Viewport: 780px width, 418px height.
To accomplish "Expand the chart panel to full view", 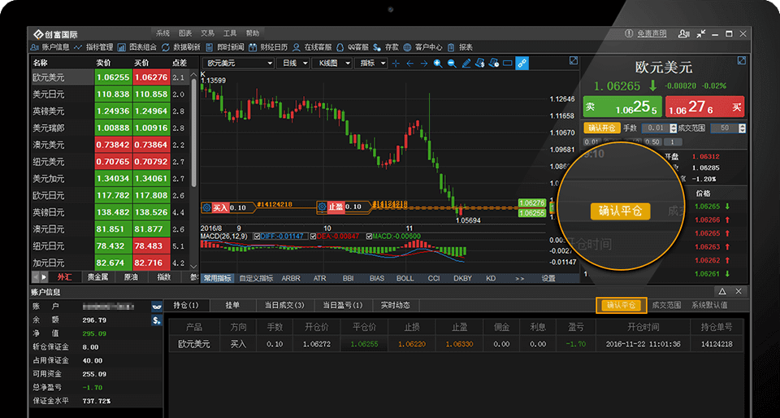I will [574, 60].
